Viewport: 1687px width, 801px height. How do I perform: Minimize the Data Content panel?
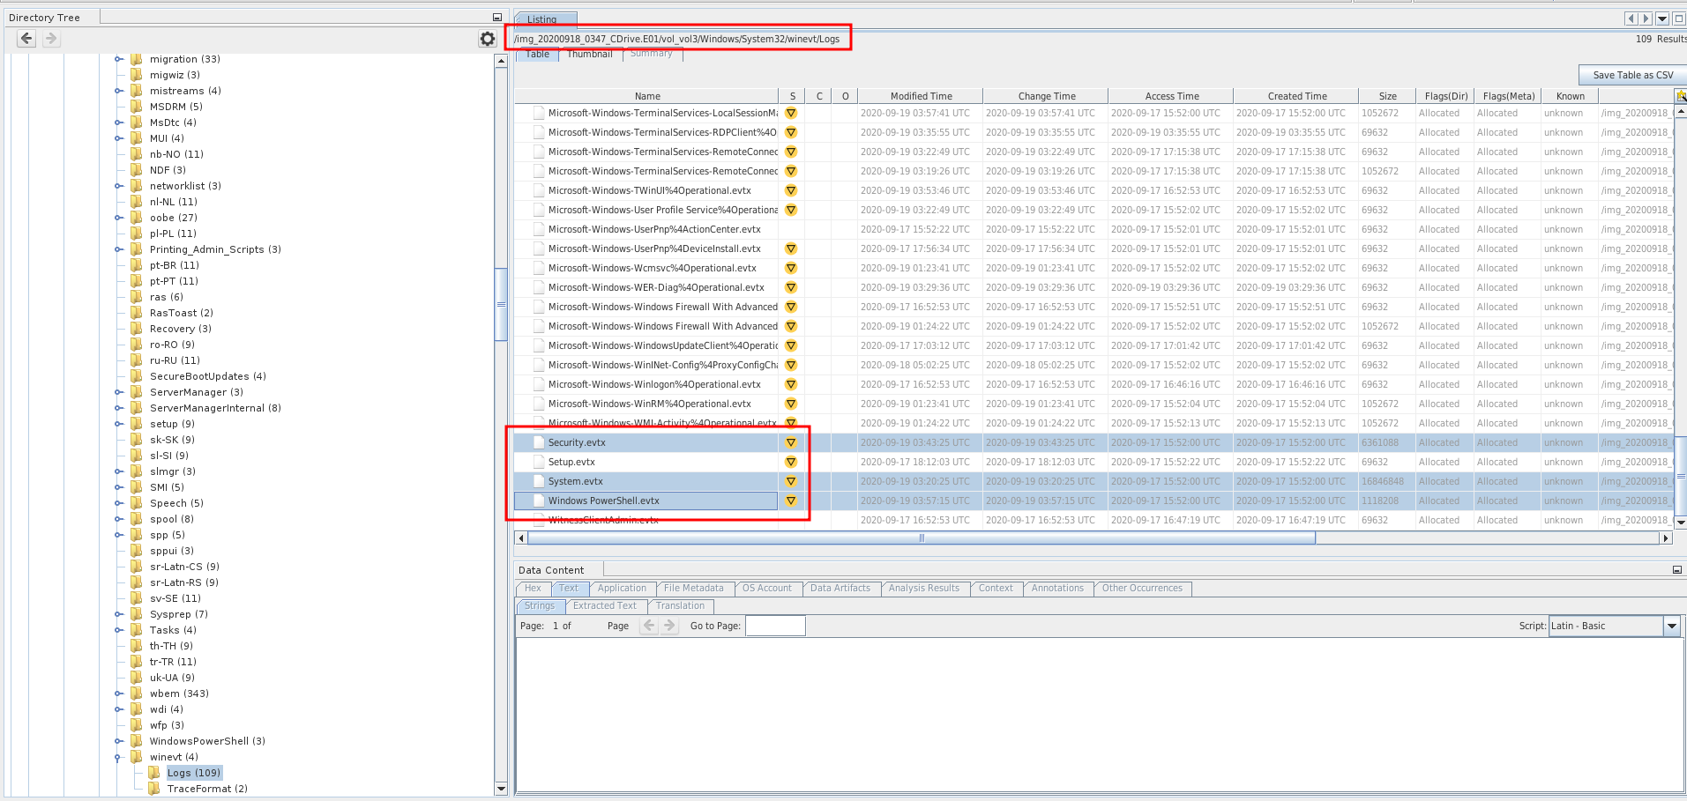tap(1676, 570)
